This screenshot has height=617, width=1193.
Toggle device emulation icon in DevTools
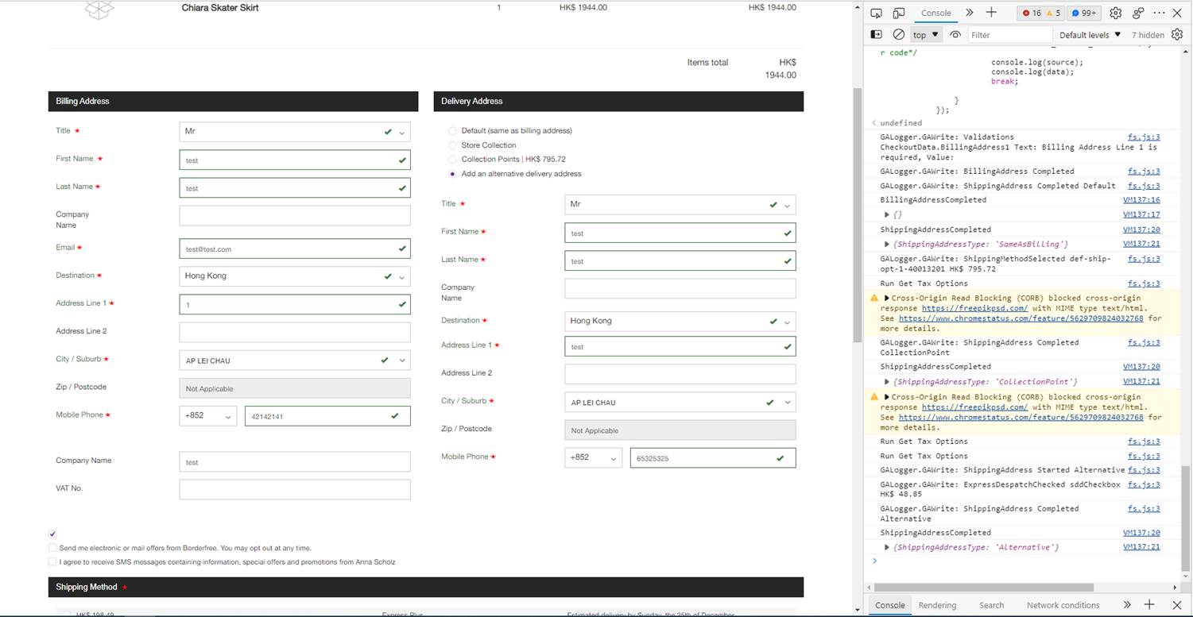899,13
